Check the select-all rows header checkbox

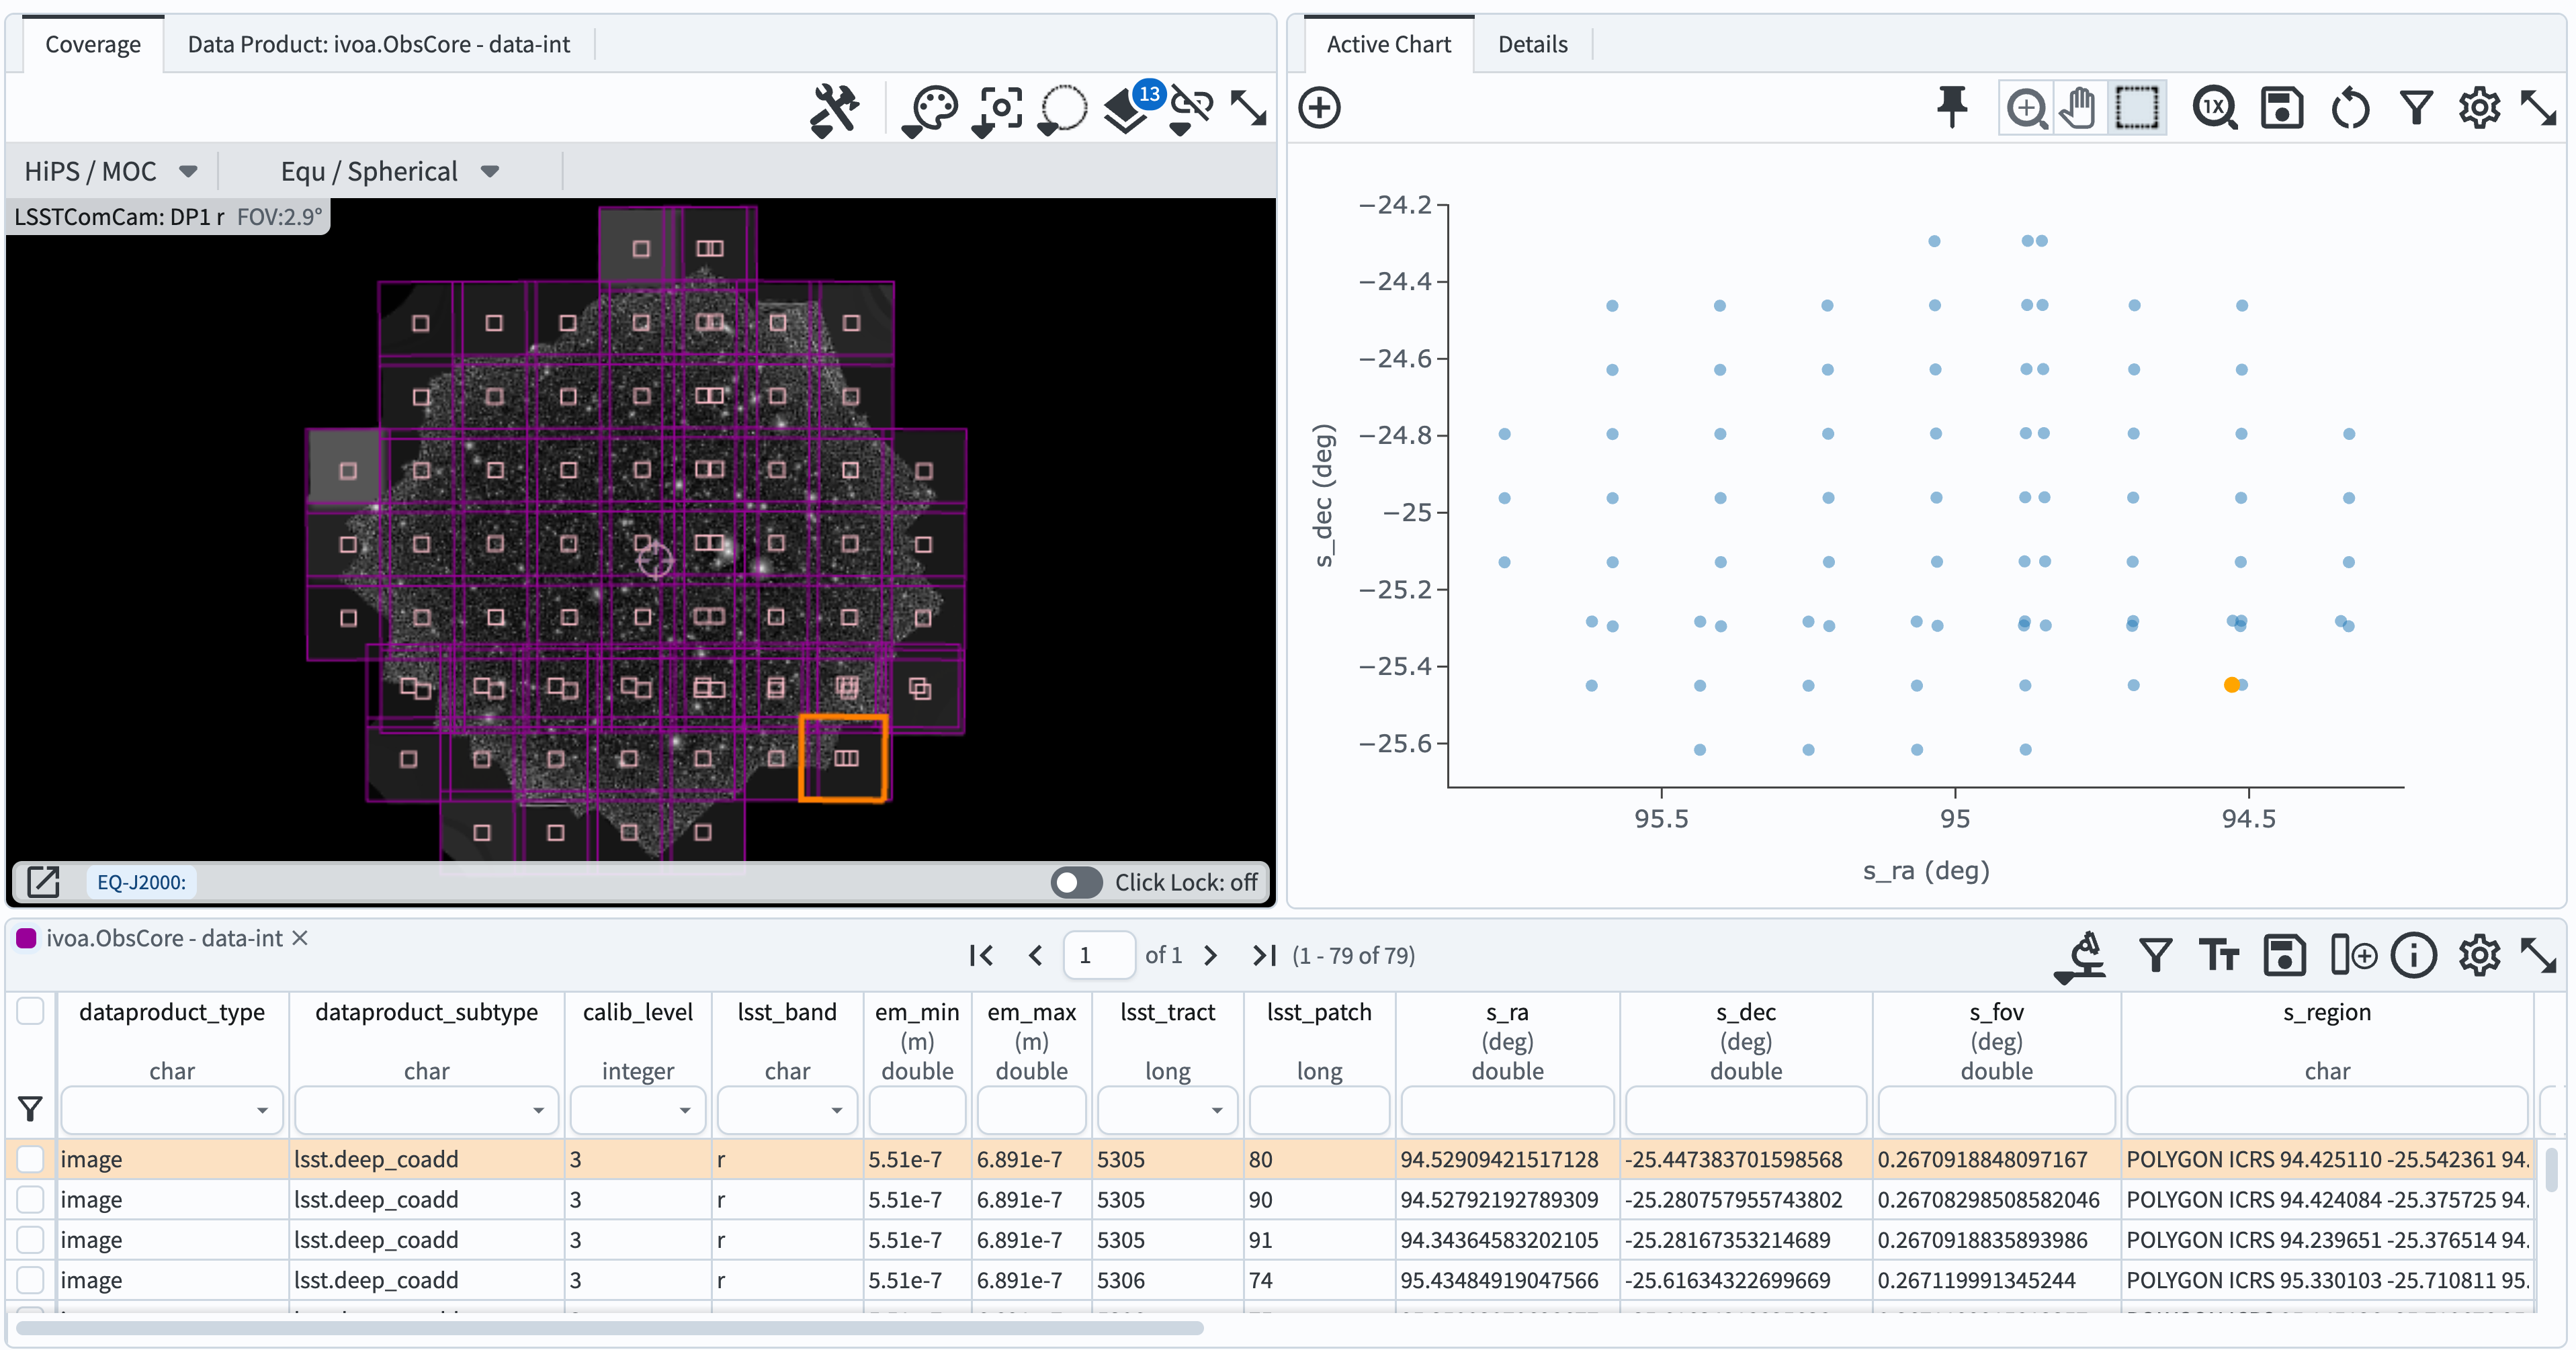click(x=31, y=1011)
